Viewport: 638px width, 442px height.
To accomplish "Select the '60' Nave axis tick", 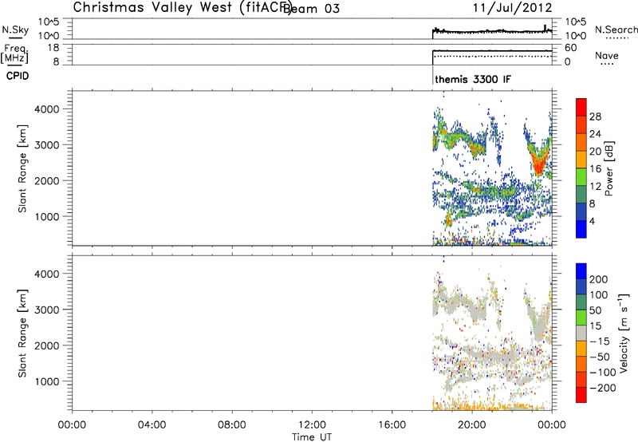I will coord(571,48).
